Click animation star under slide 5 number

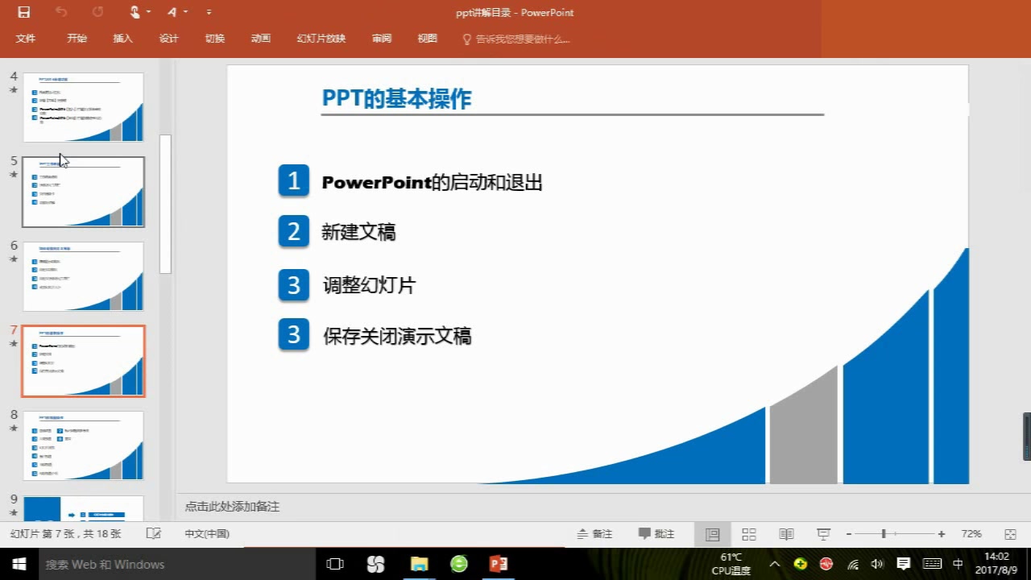14,174
